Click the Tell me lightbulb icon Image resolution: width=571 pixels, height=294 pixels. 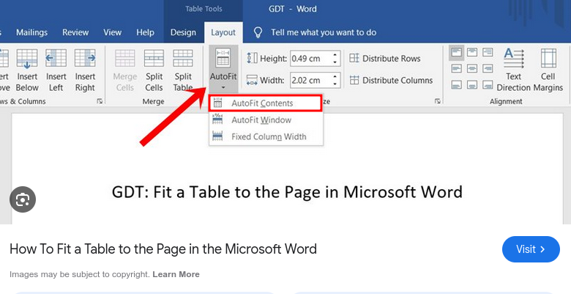pyautogui.click(x=258, y=32)
